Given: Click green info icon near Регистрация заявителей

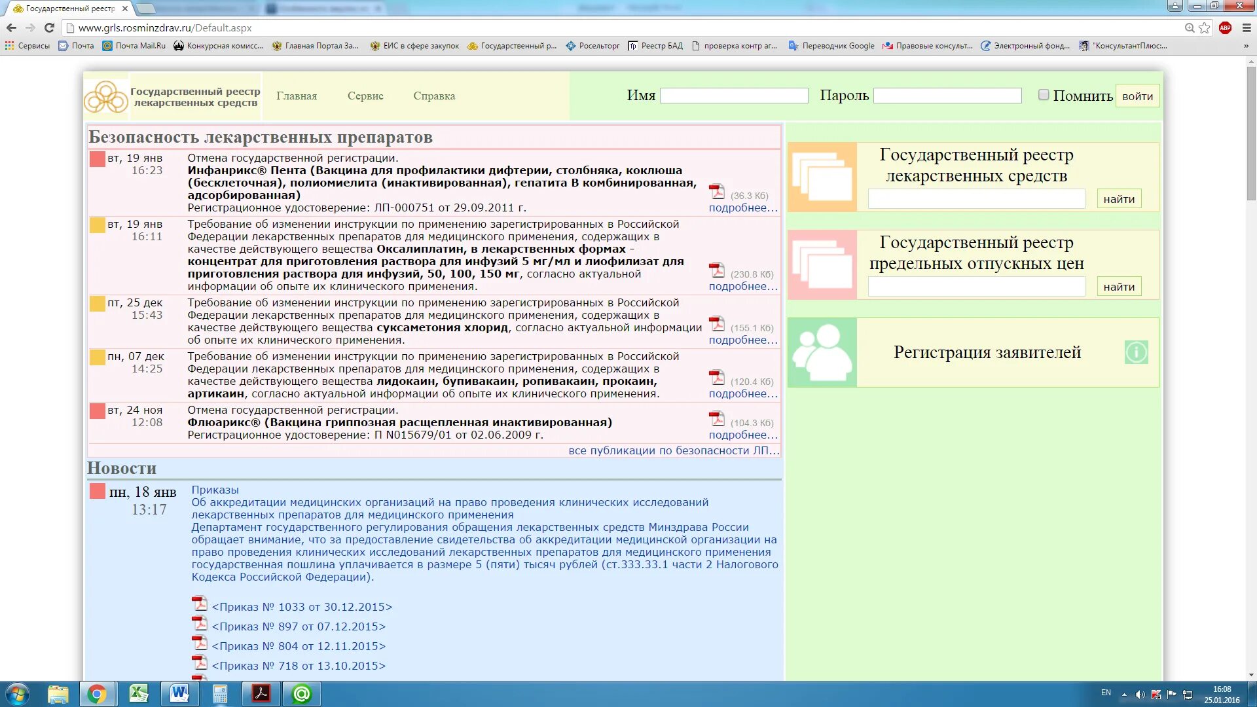Looking at the screenshot, I should tap(1136, 353).
